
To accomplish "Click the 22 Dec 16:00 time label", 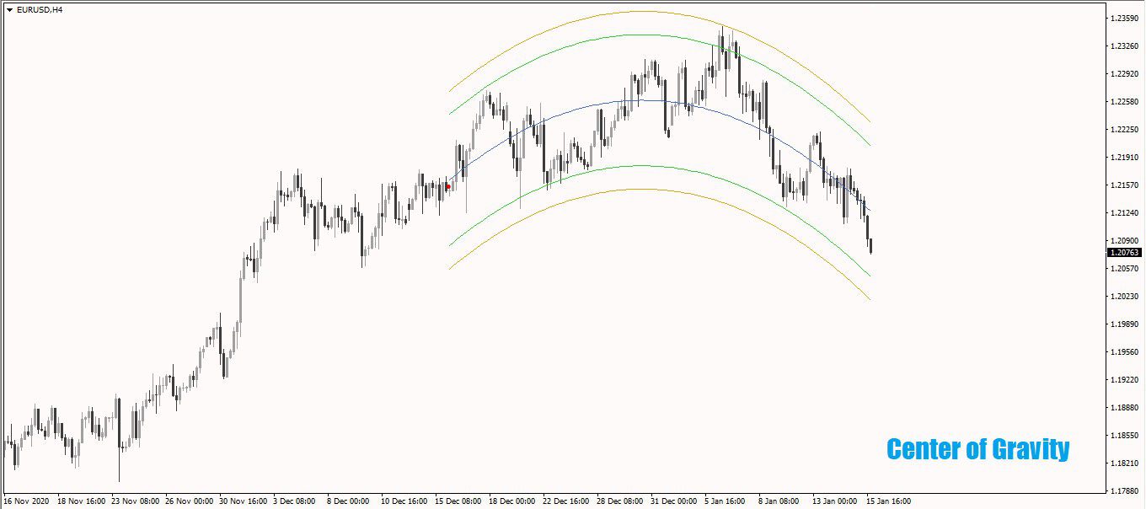I will coord(565,501).
